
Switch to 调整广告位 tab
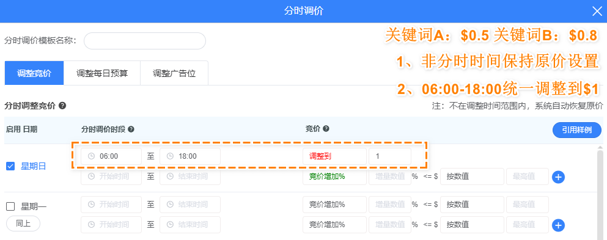[x=174, y=73]
